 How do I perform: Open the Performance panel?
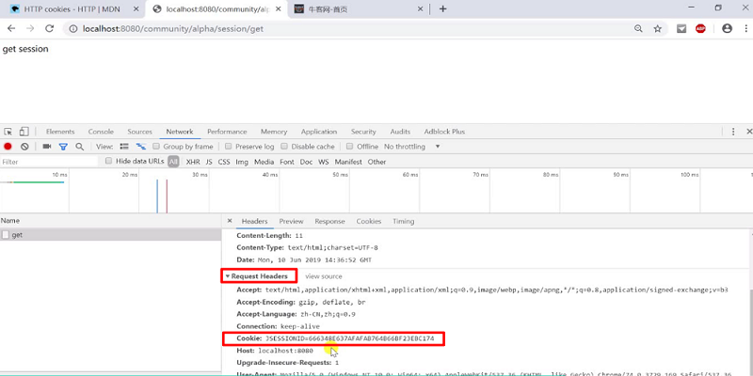click(227, 132)
